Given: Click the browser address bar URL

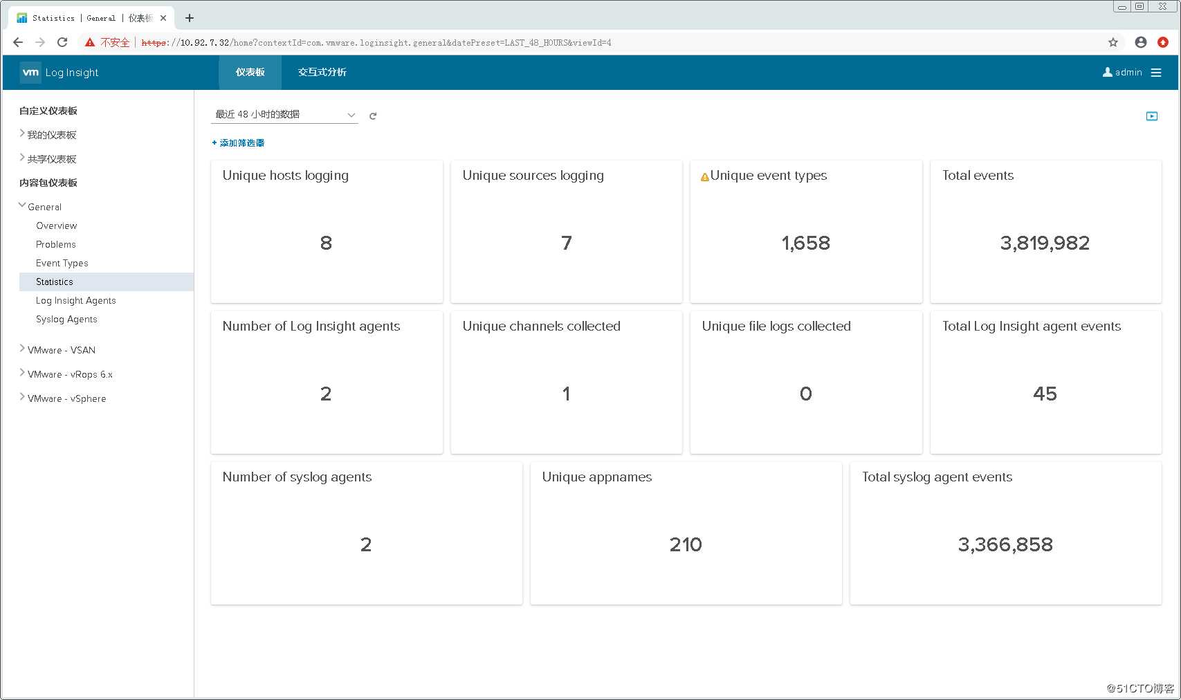Looking at the screenshot, I should pyautogui.click(x=376, y=43).
